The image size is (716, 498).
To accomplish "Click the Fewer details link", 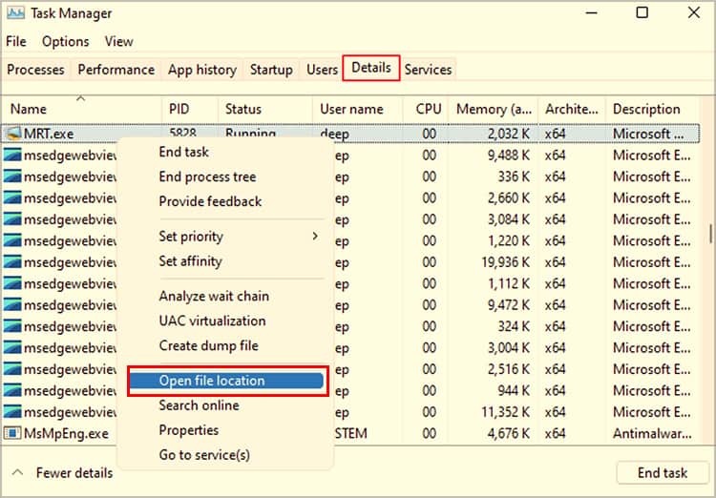I will 74,473.
